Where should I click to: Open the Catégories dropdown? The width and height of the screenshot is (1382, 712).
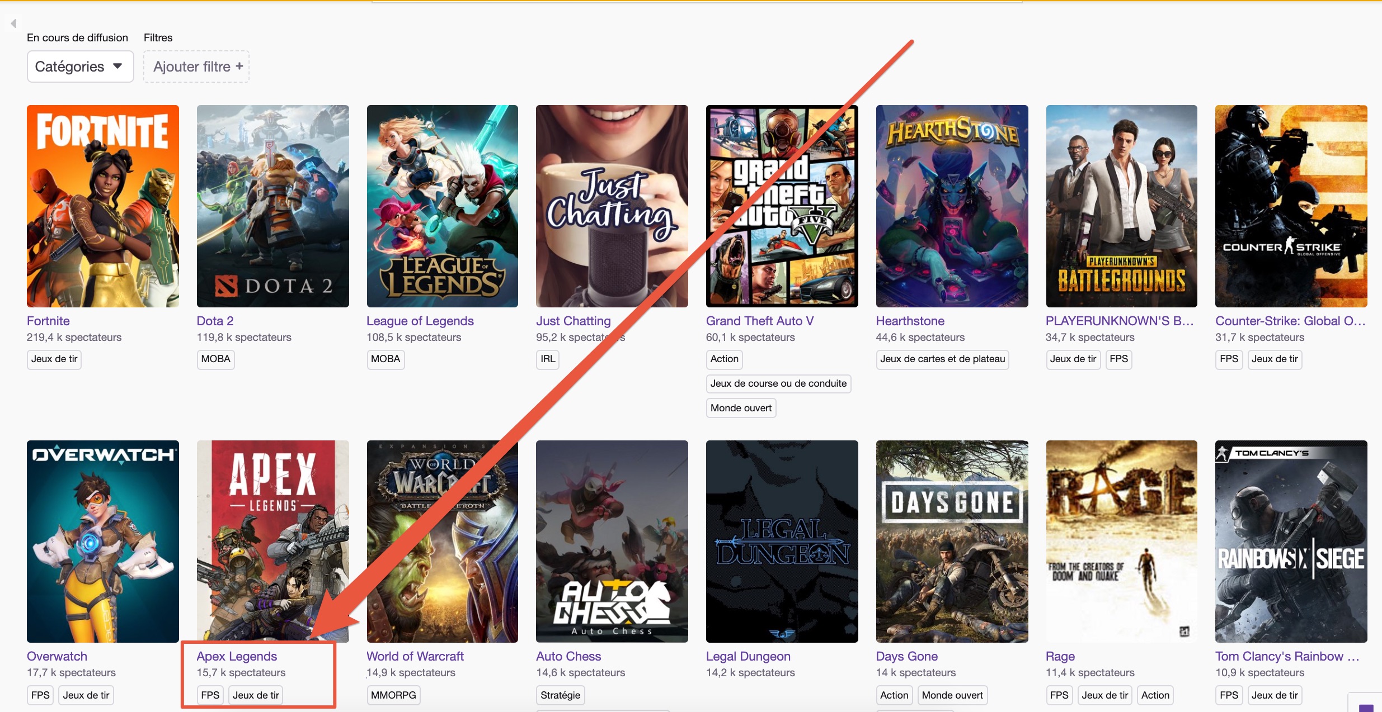pyautogui.click(x=80, y=67)
